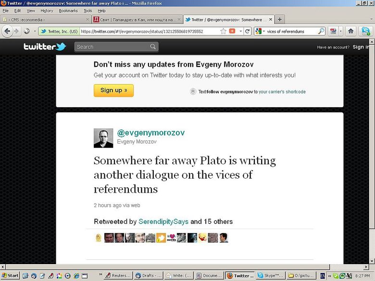Click Show Desktop quick launch icon
Image resolution: width=375 pixels, height=281 pixels.
pos(85,276)
